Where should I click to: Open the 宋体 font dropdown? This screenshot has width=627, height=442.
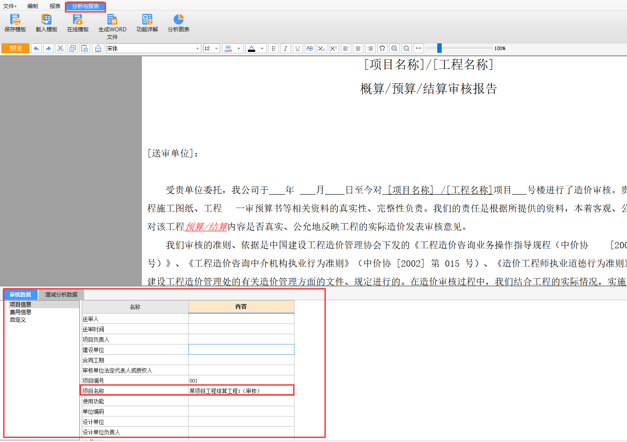(197, 48)
